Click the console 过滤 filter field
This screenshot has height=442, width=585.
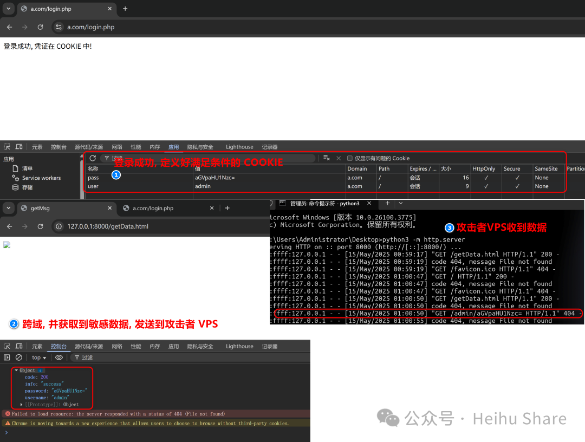190,357
